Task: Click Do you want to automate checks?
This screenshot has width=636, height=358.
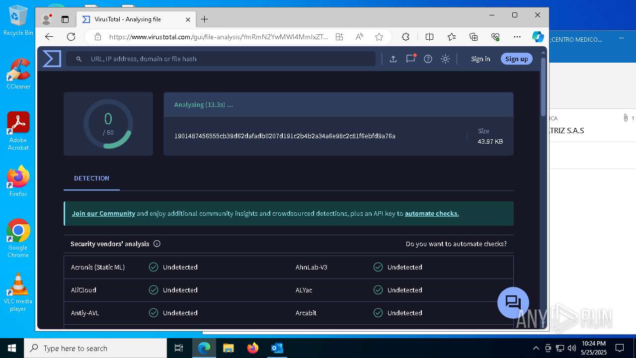Action: 456,244
